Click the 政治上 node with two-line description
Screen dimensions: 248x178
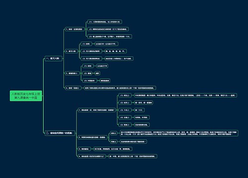[114, 133]
